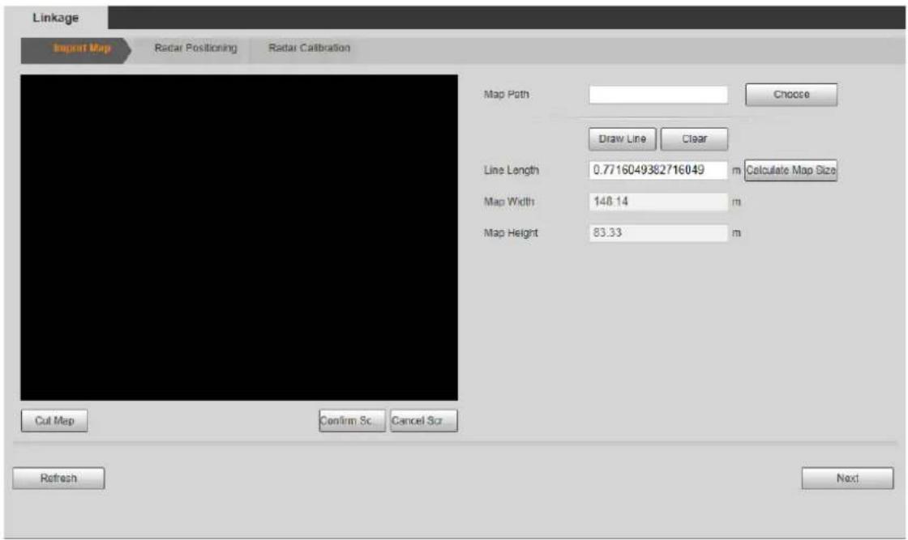This screenshot has width=908, height=540.
Task: Click Choose to browse map file
Action: coord(791,95)
